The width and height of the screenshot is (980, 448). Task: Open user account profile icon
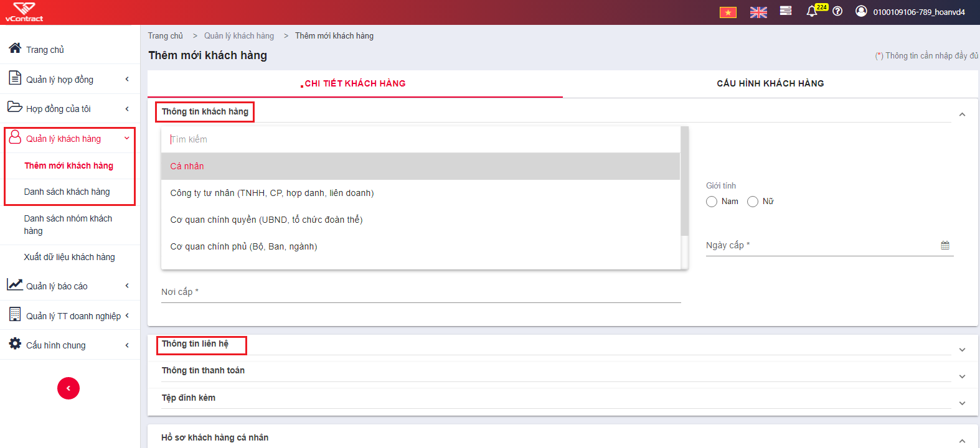861,11
